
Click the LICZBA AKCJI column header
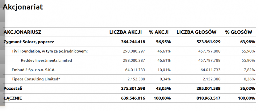point(126,32)
